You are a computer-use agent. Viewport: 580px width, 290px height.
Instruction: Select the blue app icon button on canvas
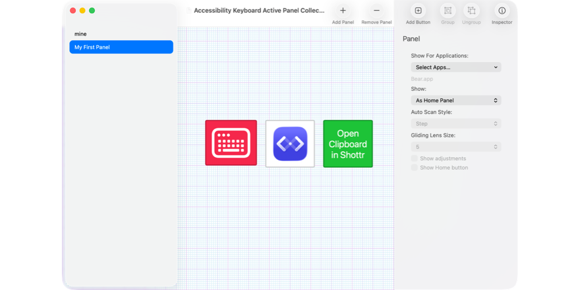click(290, 143)
